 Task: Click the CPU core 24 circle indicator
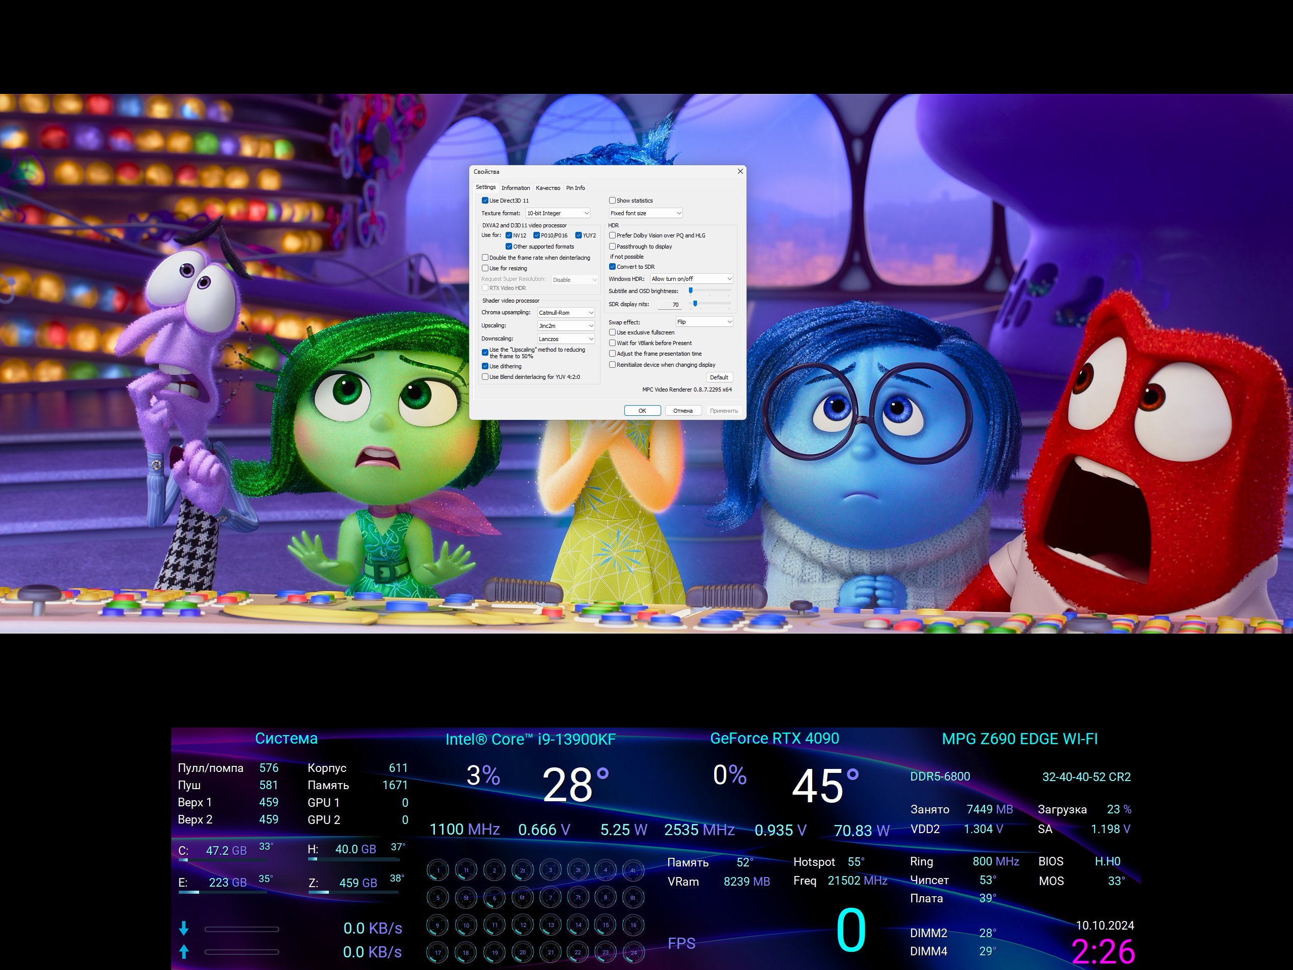(633, 952)
